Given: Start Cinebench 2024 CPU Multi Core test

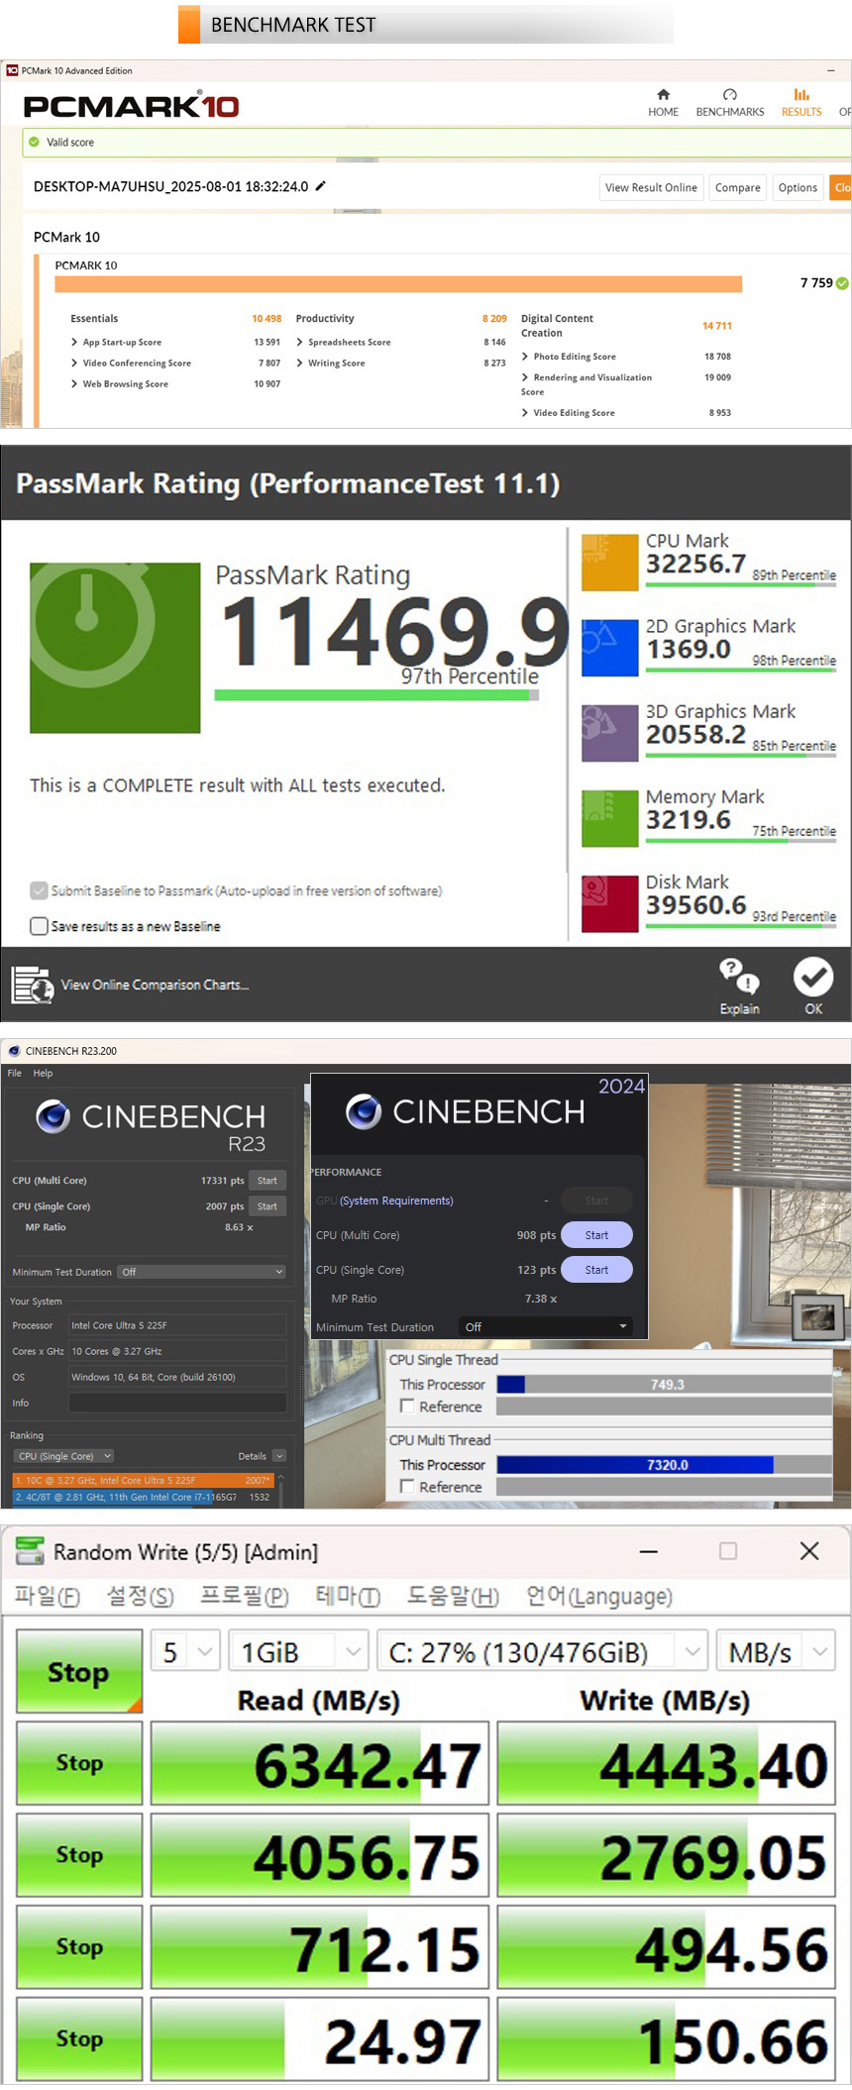Looking at the screenshot, I should [x=596, y=1235].
